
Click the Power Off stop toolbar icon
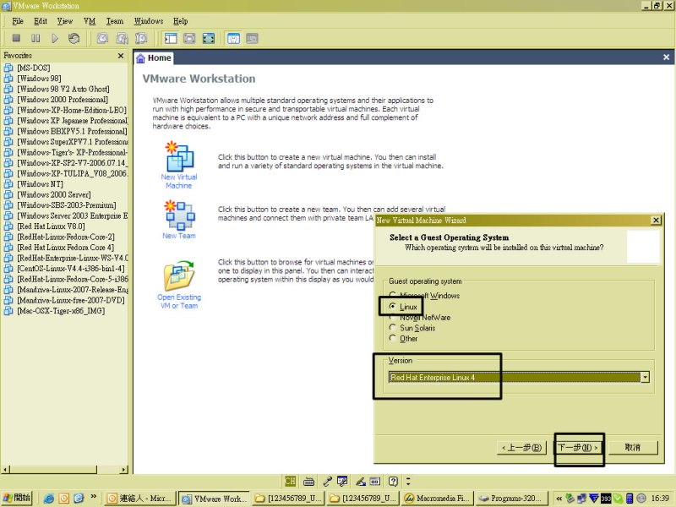point(16,38)
